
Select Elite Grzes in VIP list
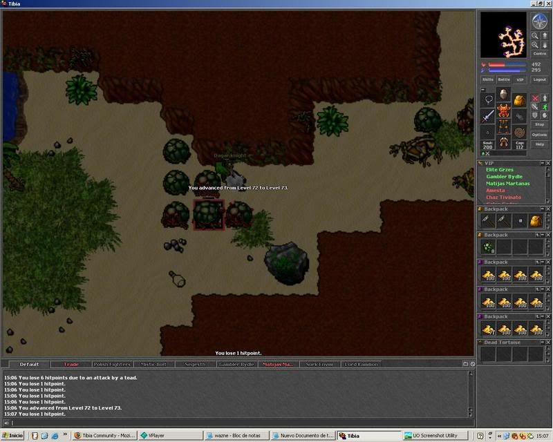[x=500, y=170]
